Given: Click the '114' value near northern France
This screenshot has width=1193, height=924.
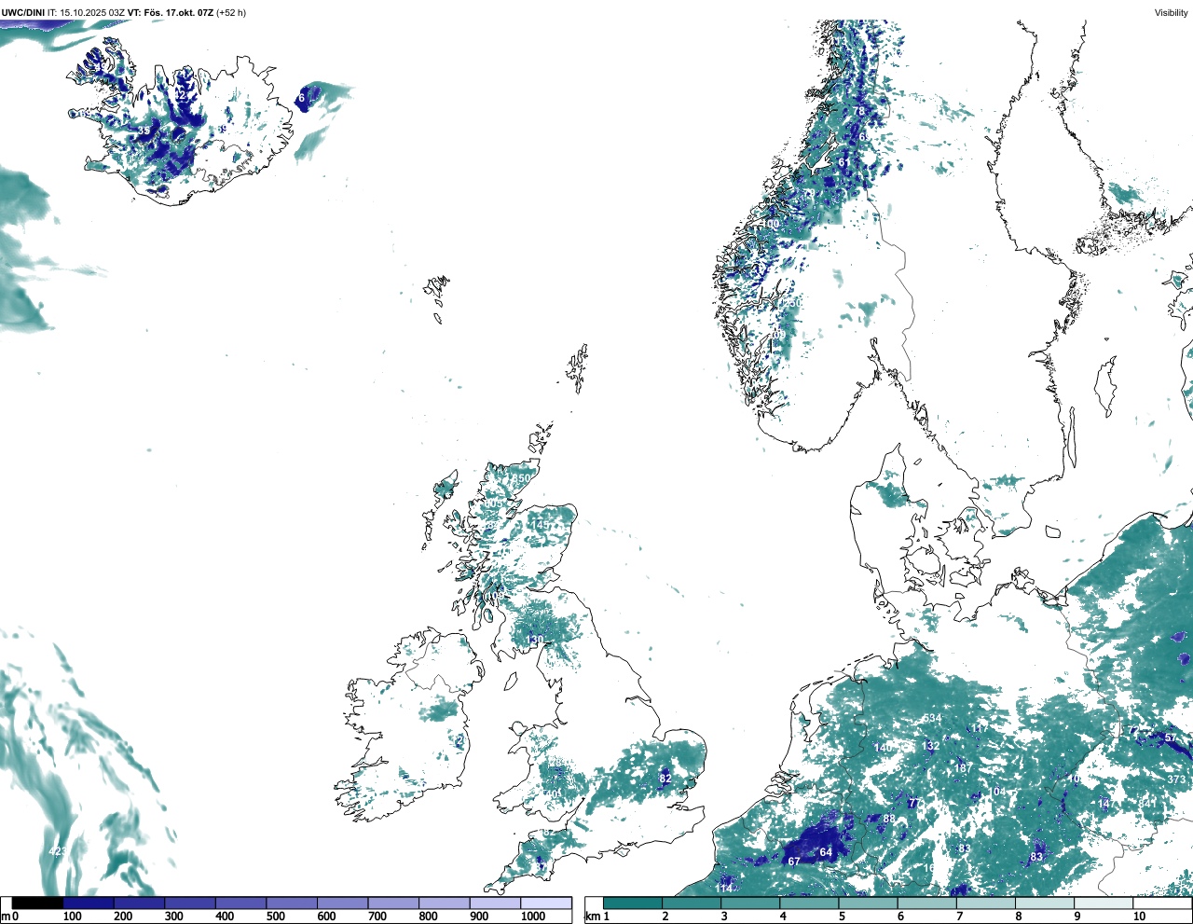Looking at the screenshot, I should tap(723, 889).
